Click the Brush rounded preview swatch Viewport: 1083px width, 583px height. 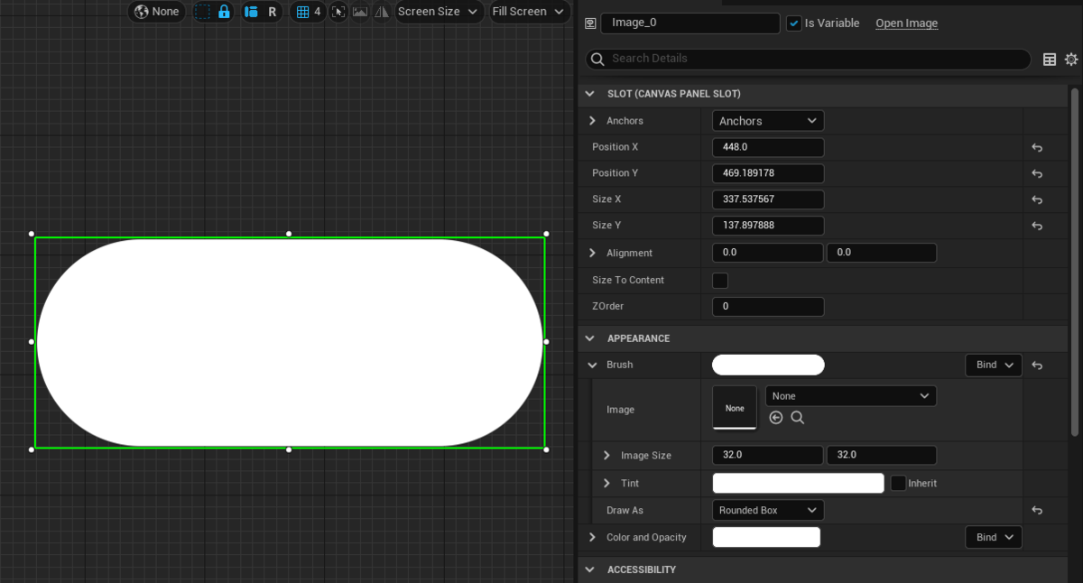[x=768, y=365]
